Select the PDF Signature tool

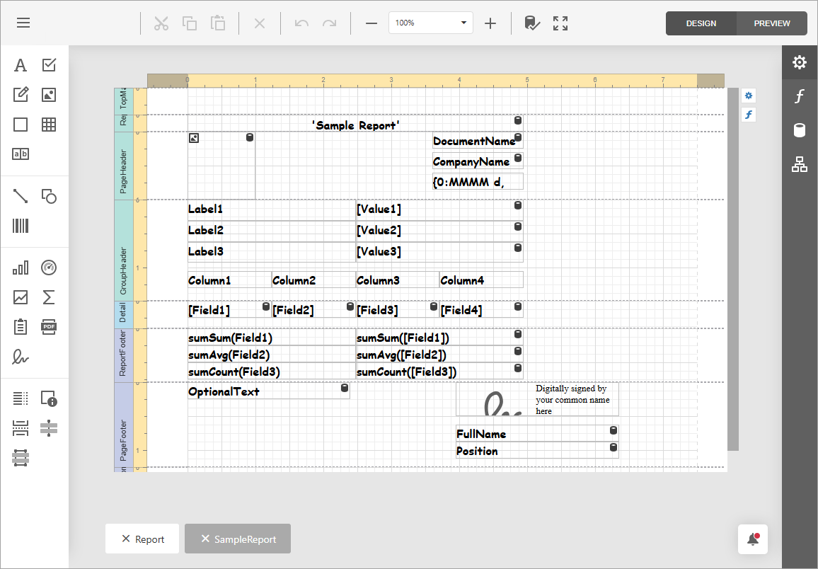point(21,357)
